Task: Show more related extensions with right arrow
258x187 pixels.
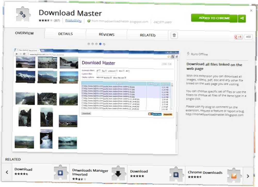Action: 248,176
